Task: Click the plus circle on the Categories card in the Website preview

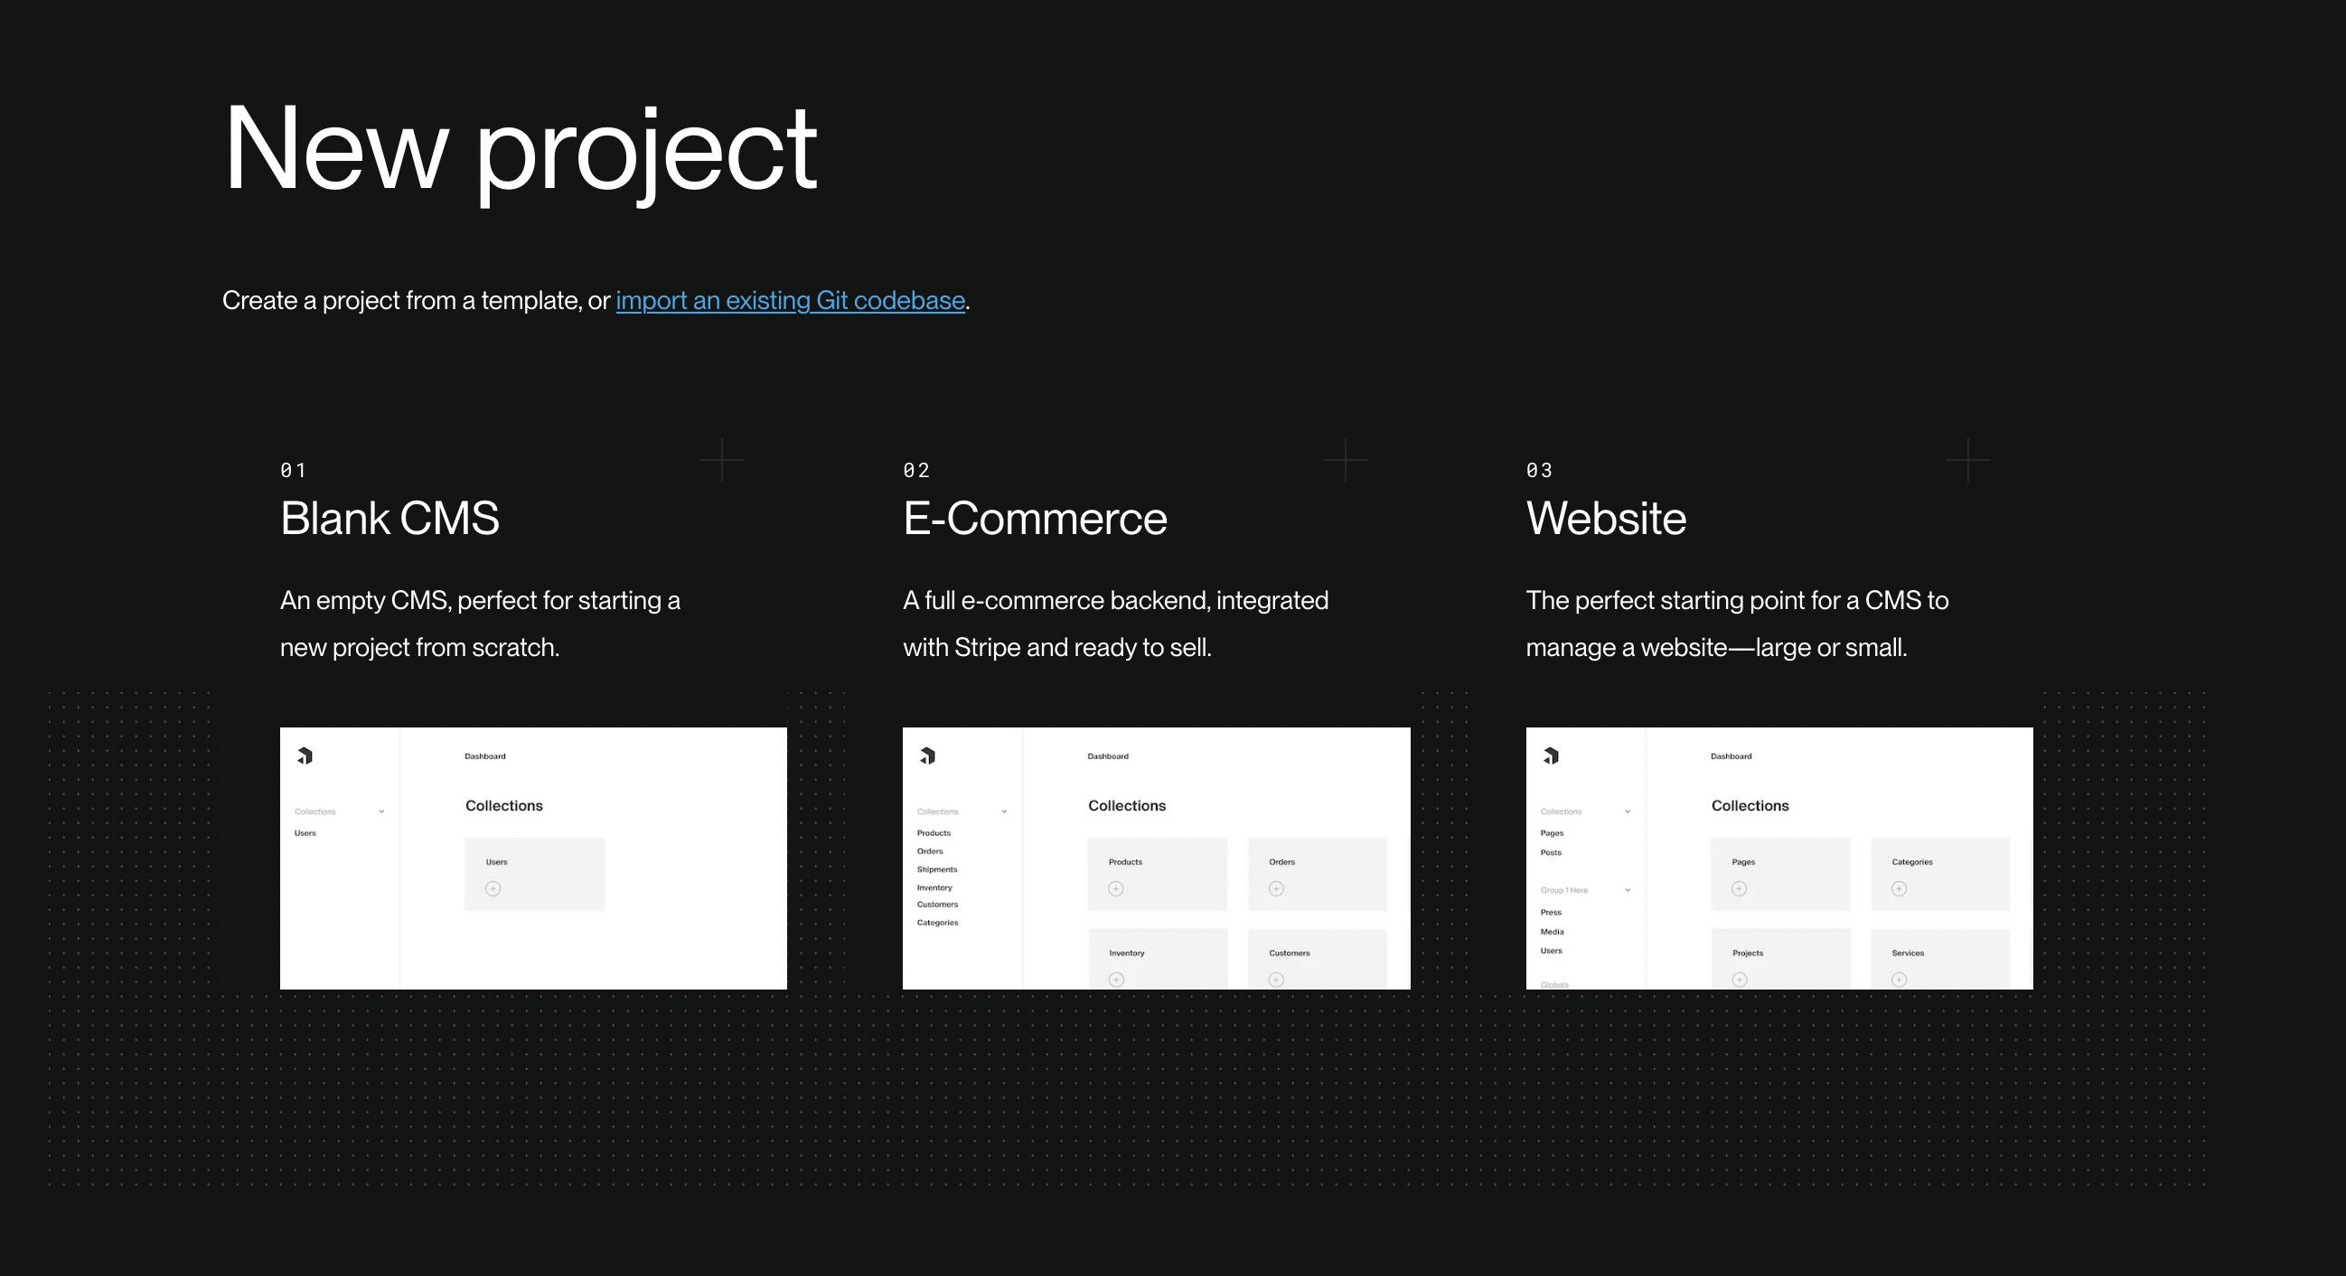Action: click(1899, 889)
